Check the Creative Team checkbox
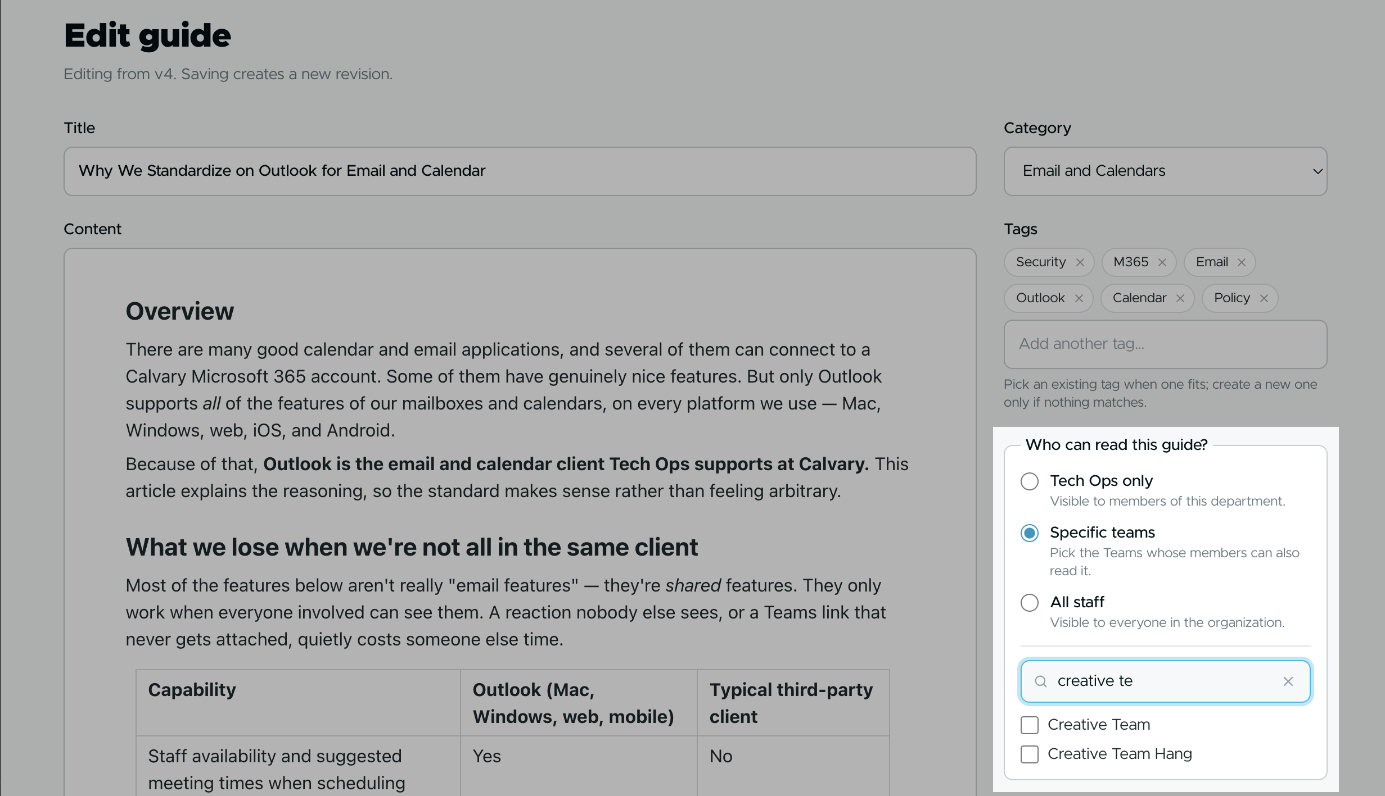Screen dimensions: 1385x796 [x=1030, y=725]
